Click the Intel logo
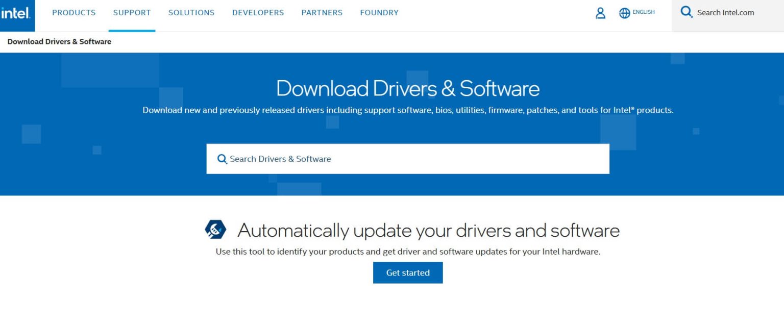This screenshot has width=784, height=322. coord(17,12)
